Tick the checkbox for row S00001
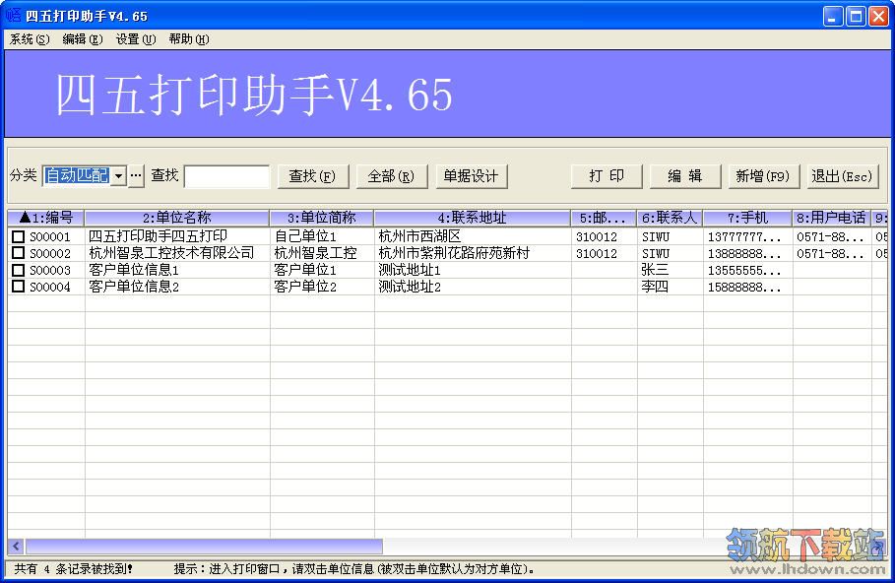Viewport: 895px width, 583px height. [x=19, y=236]
